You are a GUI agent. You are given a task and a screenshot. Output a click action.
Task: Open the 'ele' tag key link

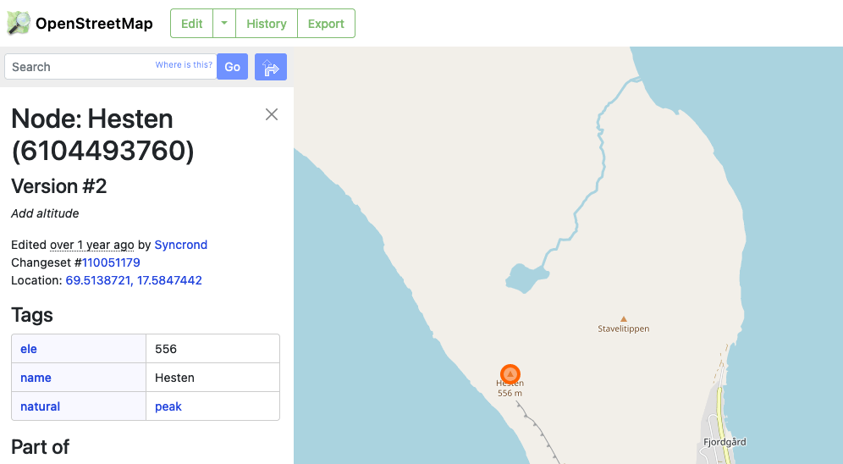(29, 349)
